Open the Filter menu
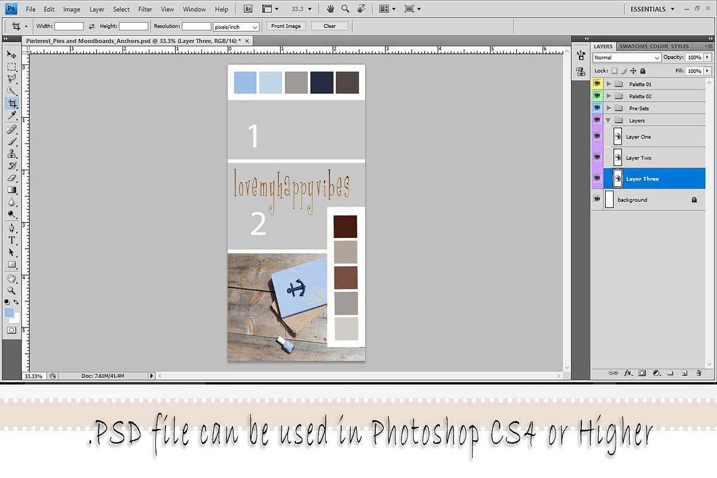Viewport: 717px width, 478px height. (x=145, y=9)
